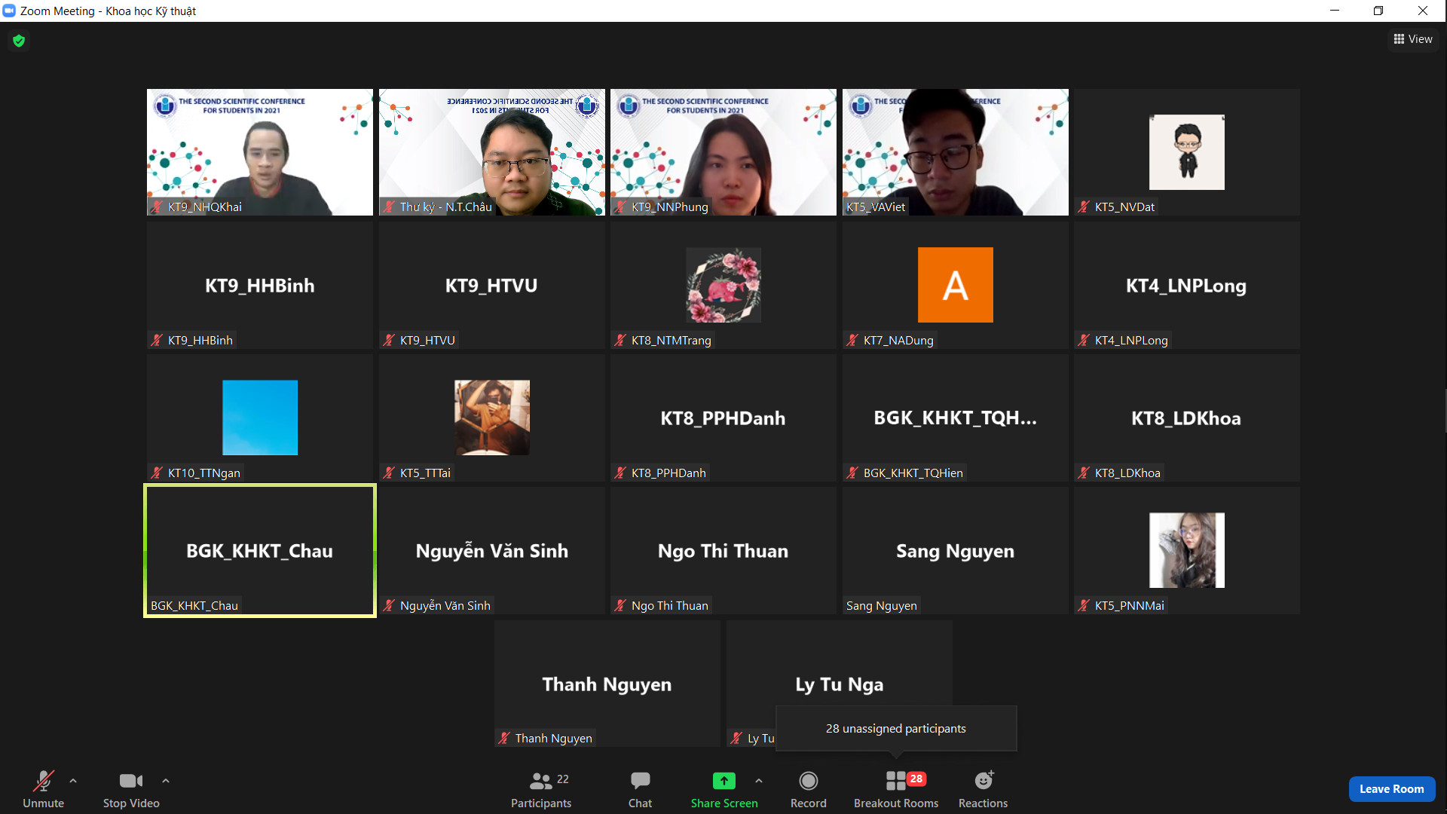Open the Reactions menu
This screenshot has width=1447, height=814.
click(x=983, y=781)
